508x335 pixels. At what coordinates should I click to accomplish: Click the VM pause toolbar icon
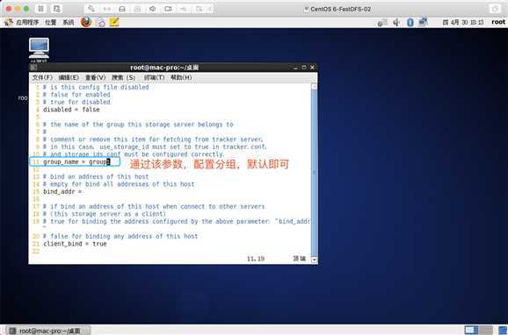pyautogui.click(x=40, y=9)
